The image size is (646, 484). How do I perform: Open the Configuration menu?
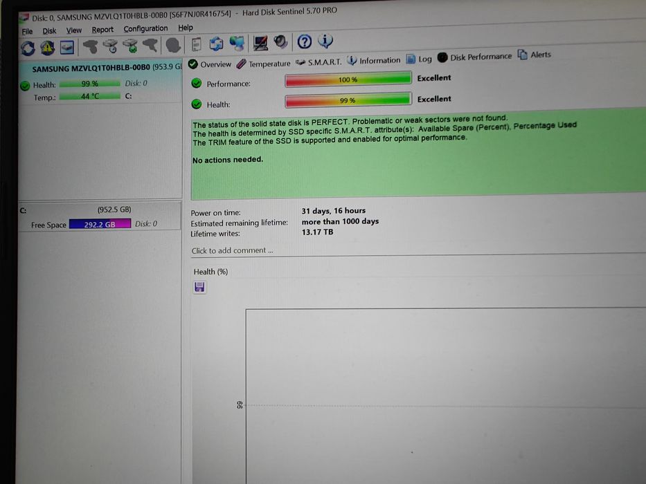145,29
